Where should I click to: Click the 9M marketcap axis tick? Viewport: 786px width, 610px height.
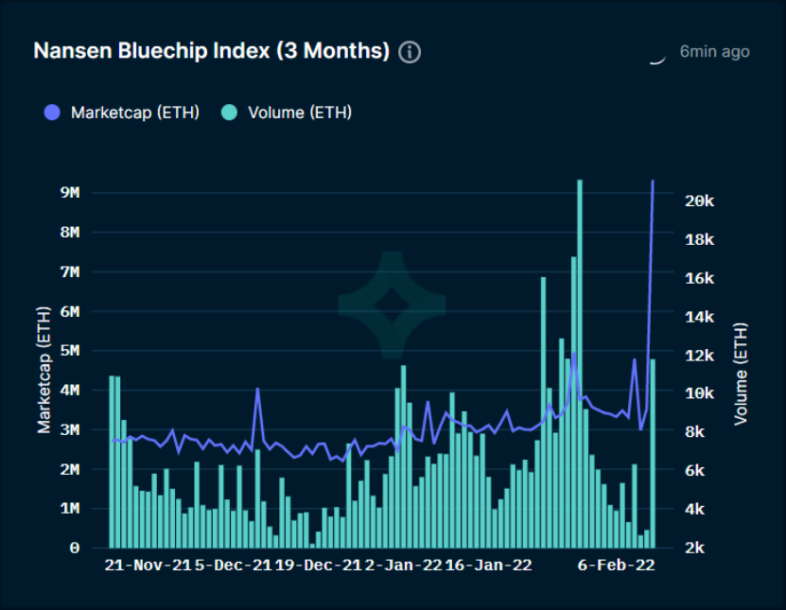point(70,193)
